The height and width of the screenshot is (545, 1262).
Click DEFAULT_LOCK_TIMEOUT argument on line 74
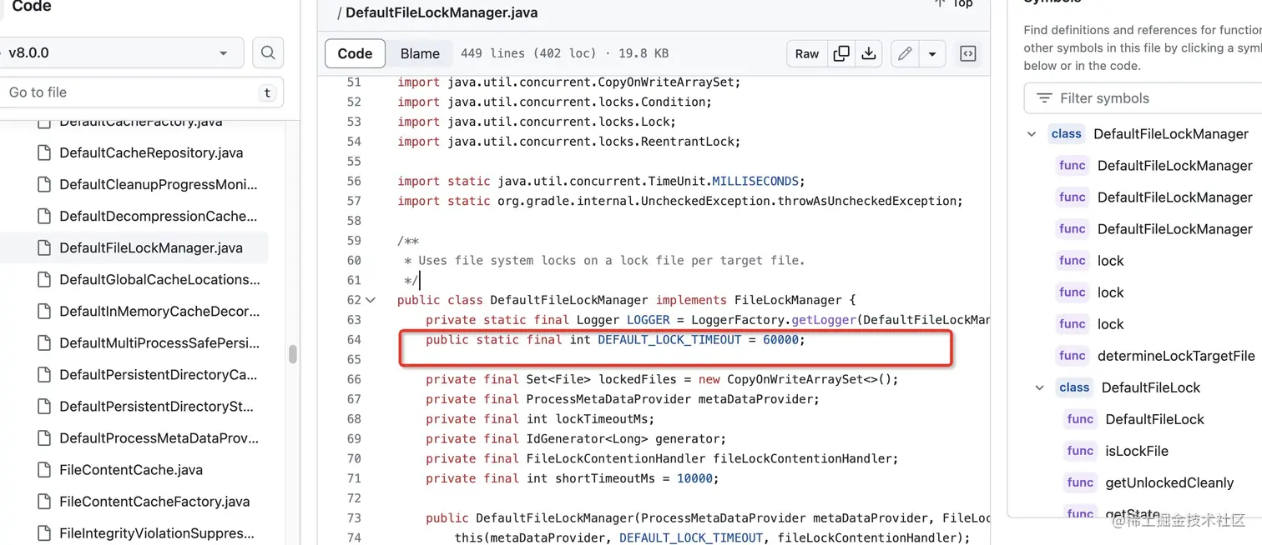pos(691,538)
